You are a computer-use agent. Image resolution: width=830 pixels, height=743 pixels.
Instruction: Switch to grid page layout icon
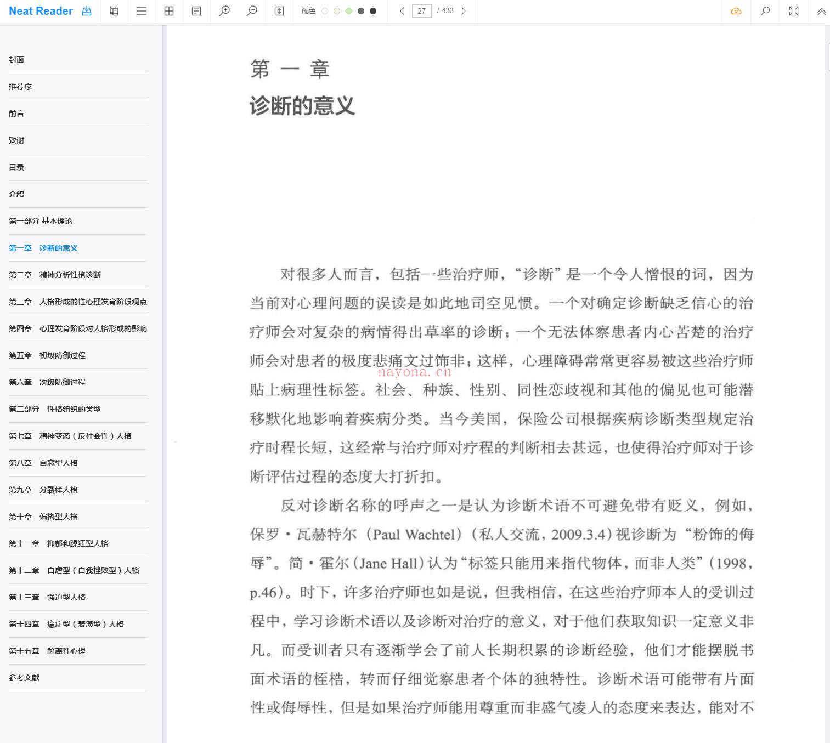point(169,11)
